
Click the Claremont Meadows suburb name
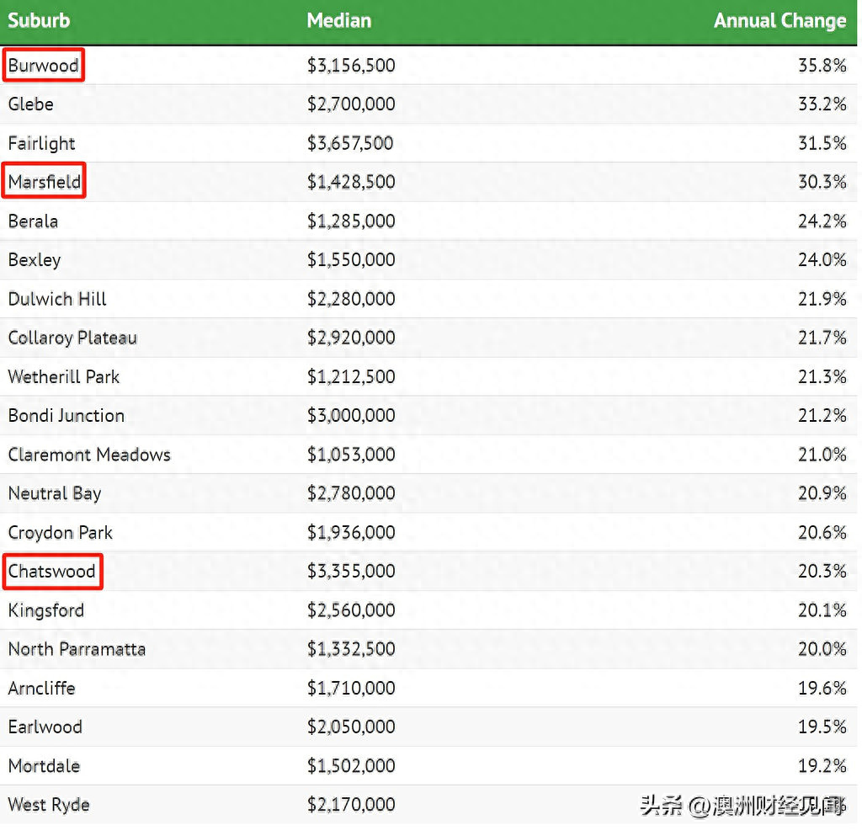(89, 455)
